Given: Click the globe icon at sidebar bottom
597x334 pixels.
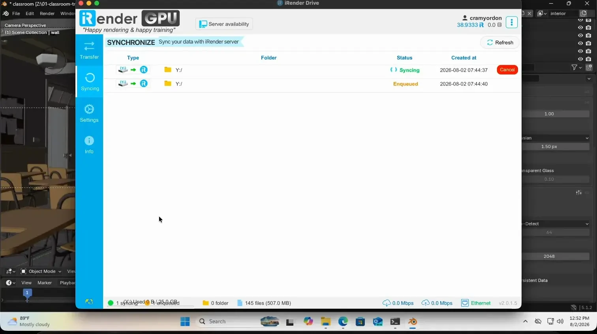Looking at the screenshot, I should [x=89, y=302].
